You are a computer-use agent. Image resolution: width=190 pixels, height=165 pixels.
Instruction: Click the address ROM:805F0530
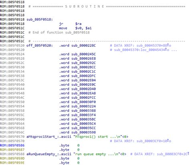click(12, 67)
